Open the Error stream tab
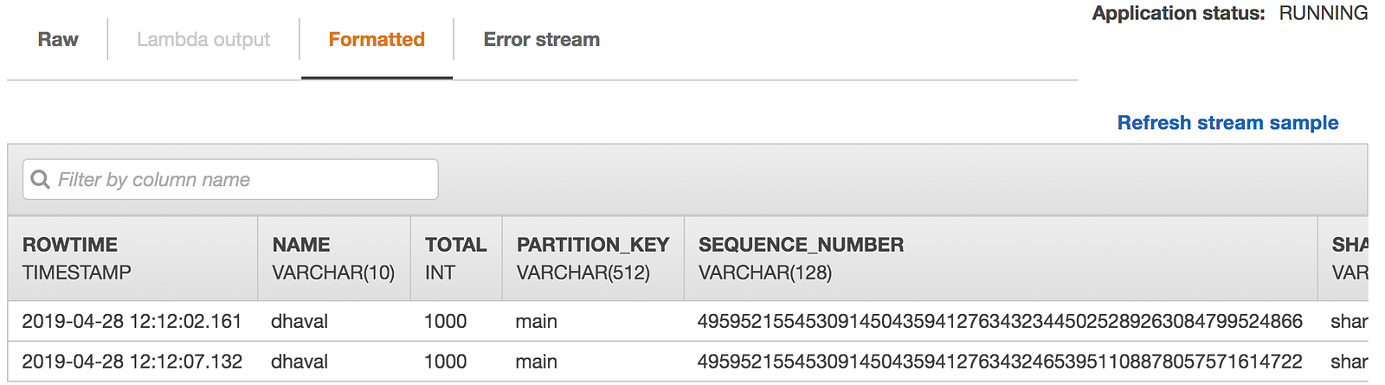The image size is (1385, 385). [541, 40]
